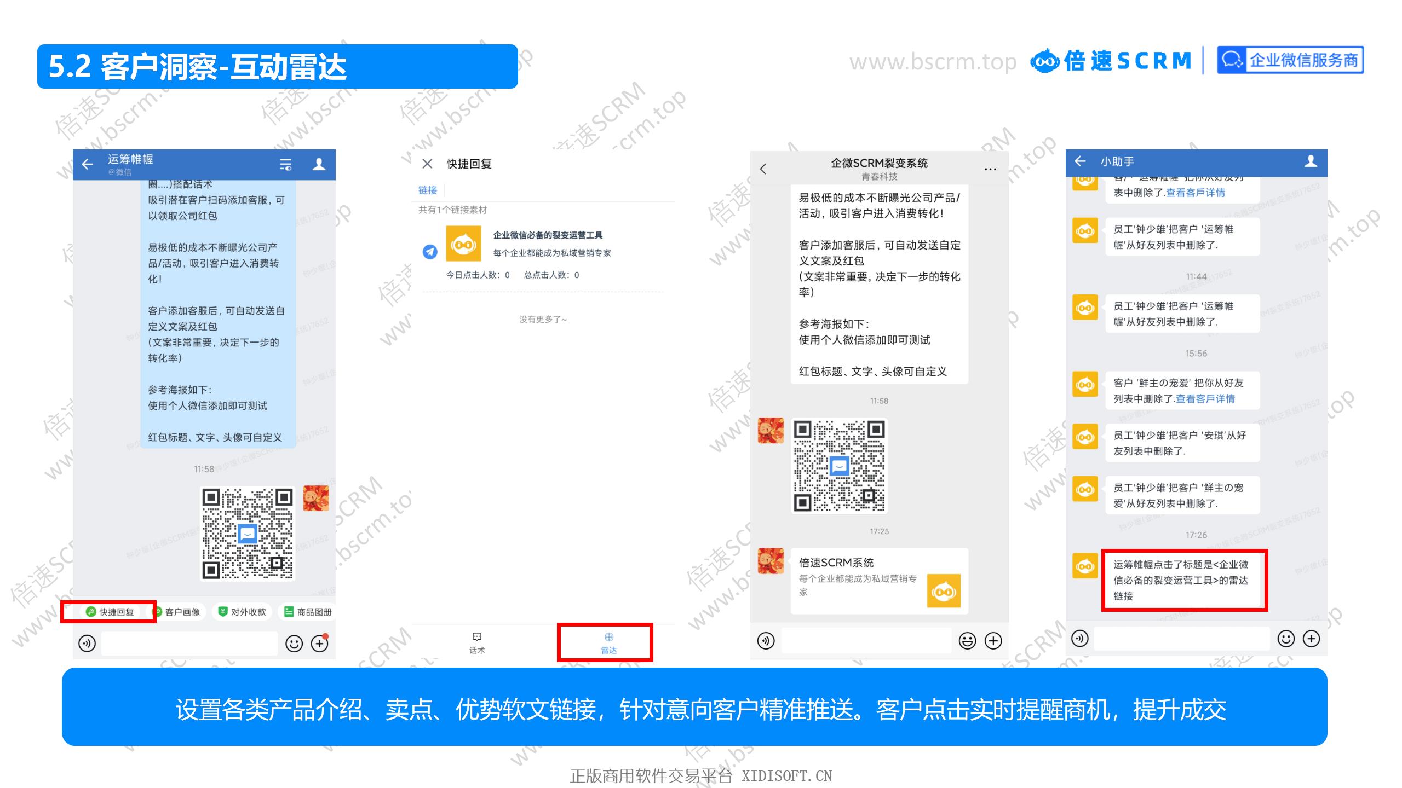Open radar link click notification message
The width and height of the screenshot is (1402, 788).
(1184, 580)
